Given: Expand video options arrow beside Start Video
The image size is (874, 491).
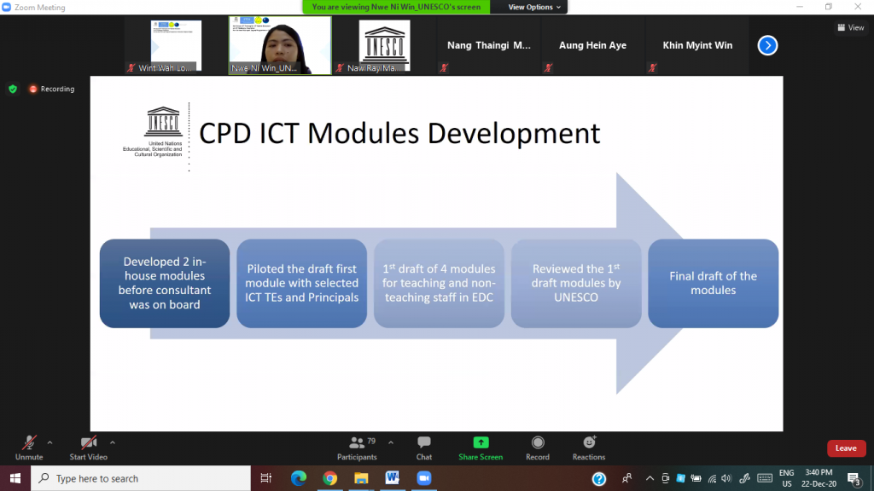Looking at the screenshot, I should [113, 442].
